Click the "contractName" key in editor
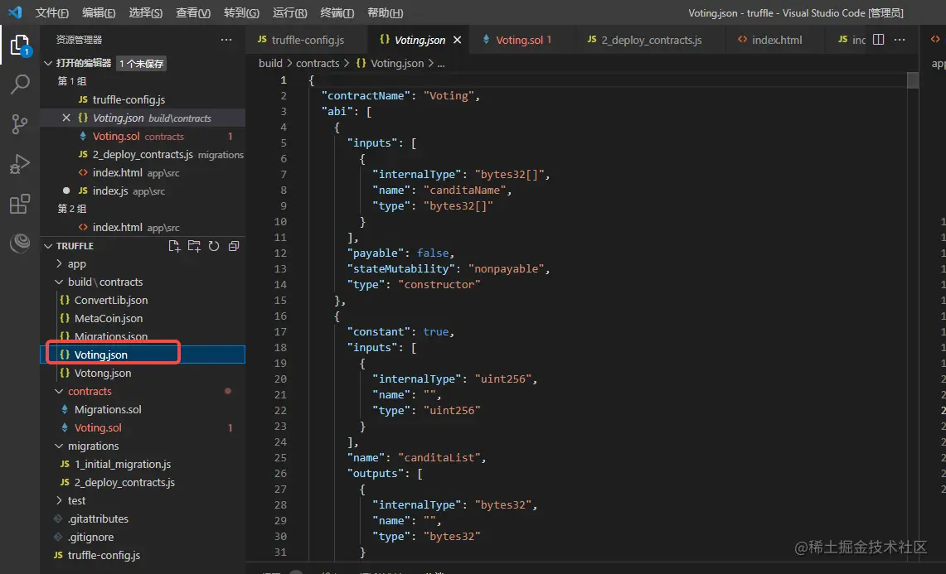Screen dimensions: 946x574 366,95
